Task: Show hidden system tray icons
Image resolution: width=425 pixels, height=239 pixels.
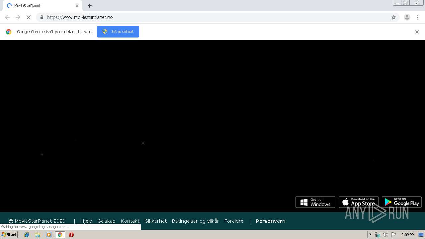Action: (x=370, y=235)
